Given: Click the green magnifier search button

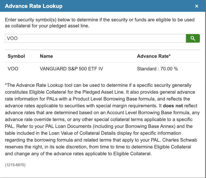Looking at the screenshot, I should 193,38.
